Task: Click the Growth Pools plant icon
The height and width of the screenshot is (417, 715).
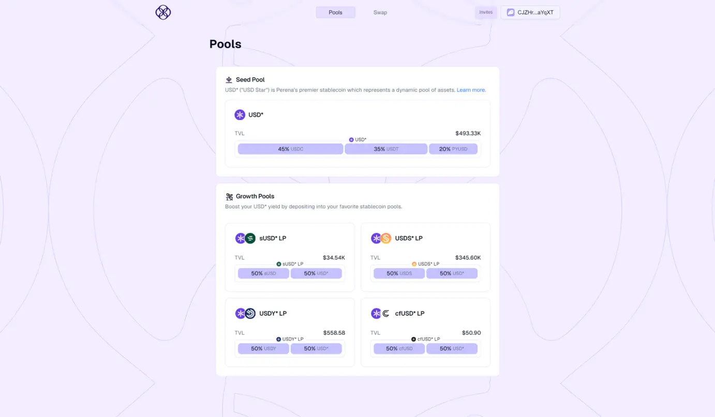Action: pyautogui.click(x=229, y=196)
